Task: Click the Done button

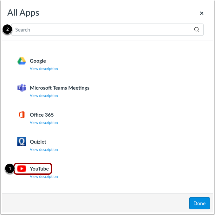Action: [x=199, y=203]
